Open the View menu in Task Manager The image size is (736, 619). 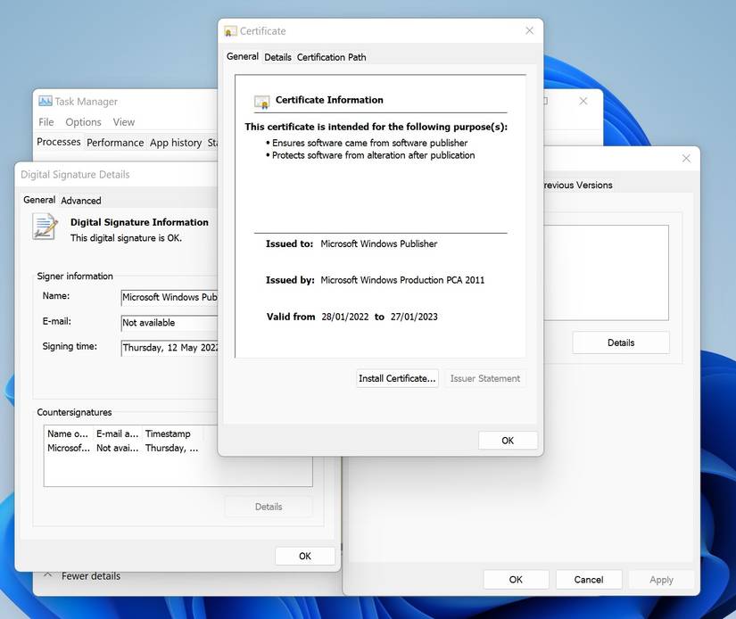coord(123,121)
